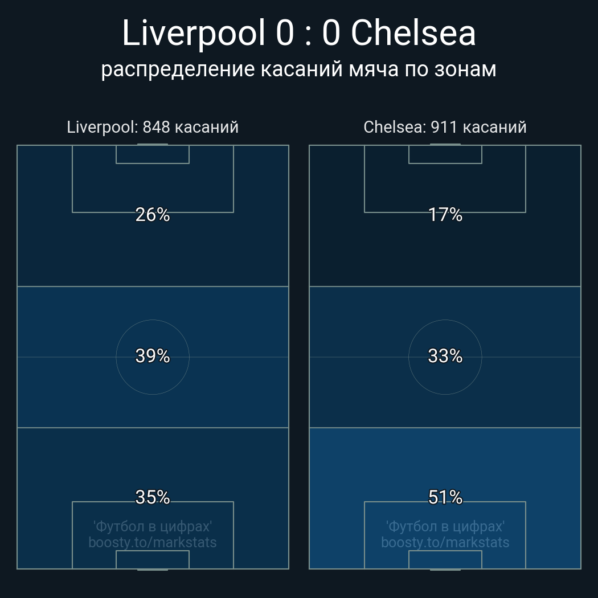Click the top six-yard box on Liverpool pitch
598x598 pixels.
pos(153,154)
